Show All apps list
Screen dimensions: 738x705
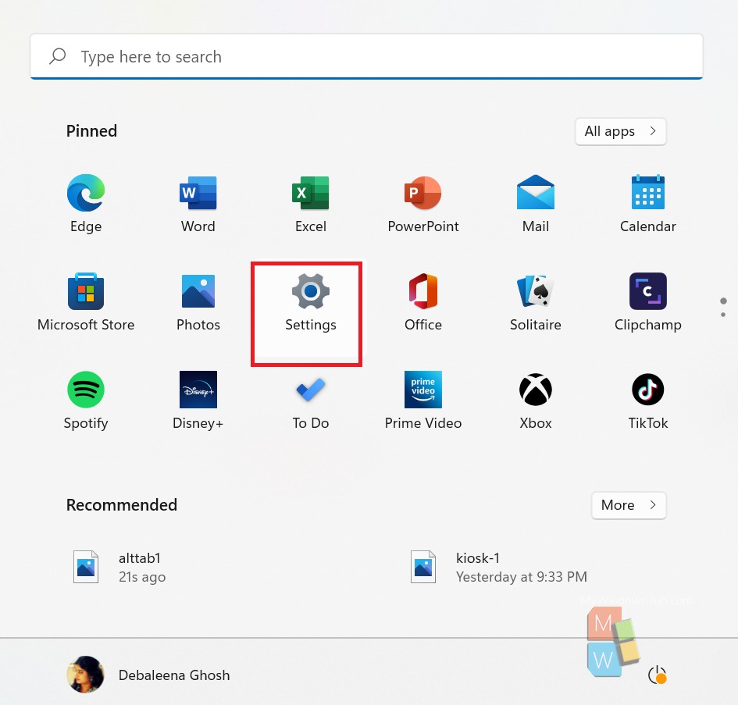pyautogui.click(x=620, y=131)
